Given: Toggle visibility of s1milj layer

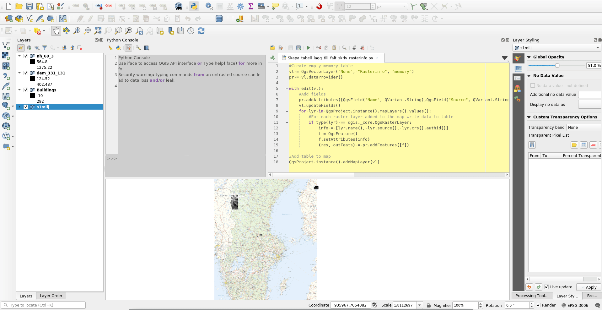Looking at the screenshot, I should coord(26,107).
